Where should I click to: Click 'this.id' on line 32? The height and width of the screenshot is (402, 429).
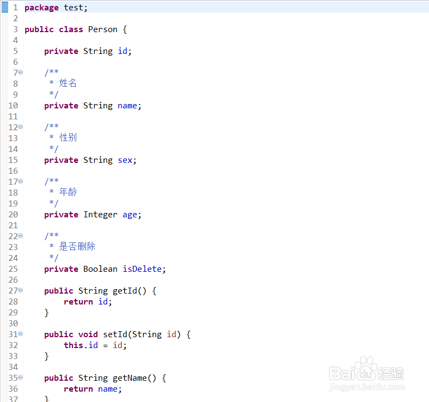click(x=81, y=345)
